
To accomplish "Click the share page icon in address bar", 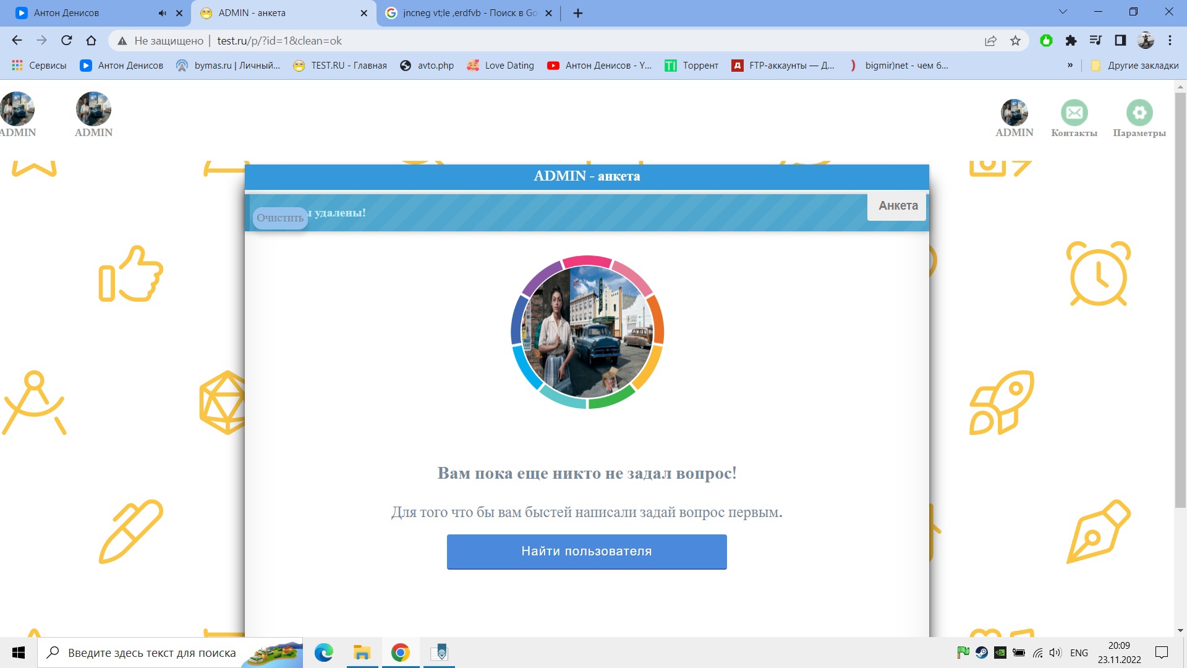I will 990,41.
